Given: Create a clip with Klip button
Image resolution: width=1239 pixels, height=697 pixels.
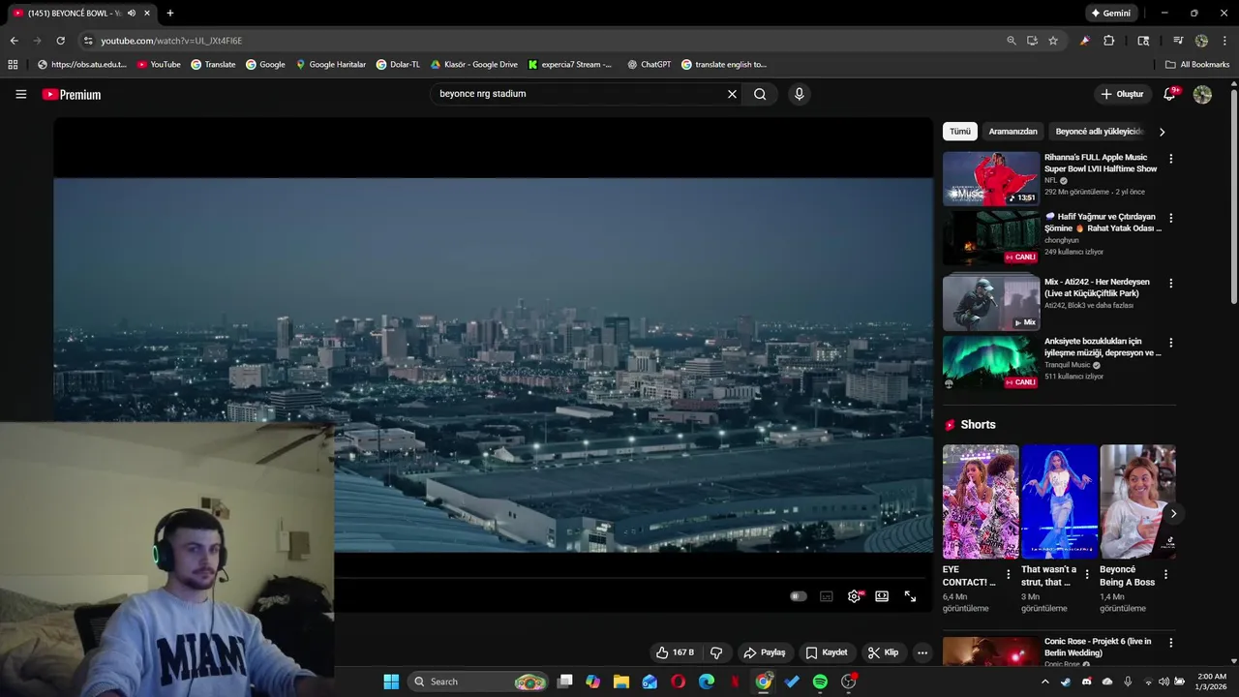Looking at the screenshot, I should pyautogui.click(x=883, y=652).
